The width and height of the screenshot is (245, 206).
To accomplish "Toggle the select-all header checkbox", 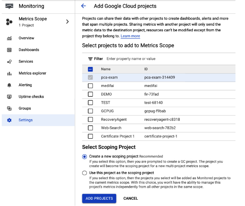I will 90,69.
